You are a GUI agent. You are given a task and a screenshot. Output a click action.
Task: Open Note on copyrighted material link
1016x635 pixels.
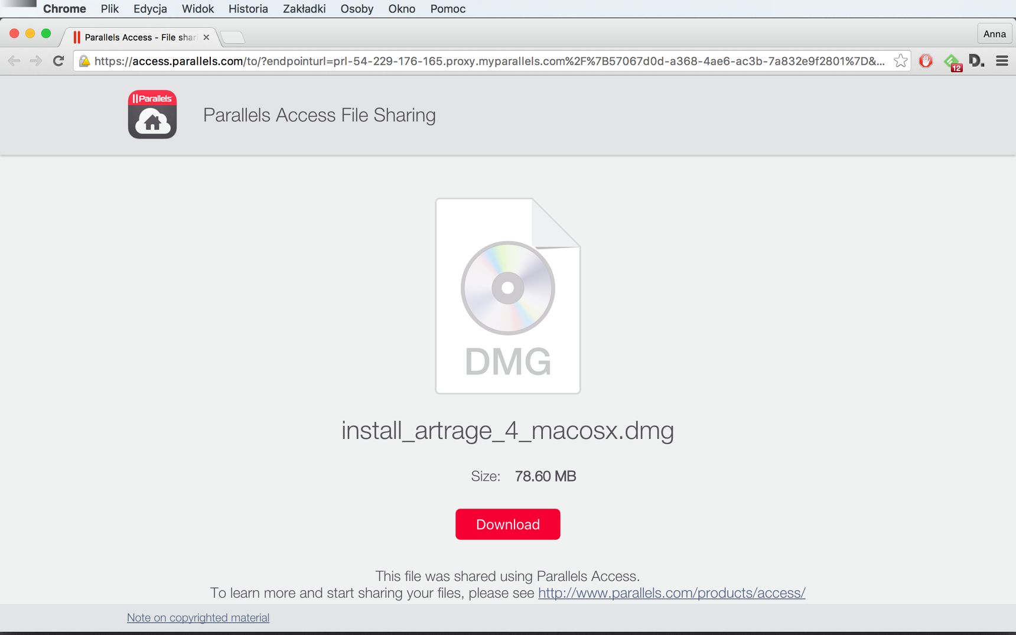[x=198, y=617]
